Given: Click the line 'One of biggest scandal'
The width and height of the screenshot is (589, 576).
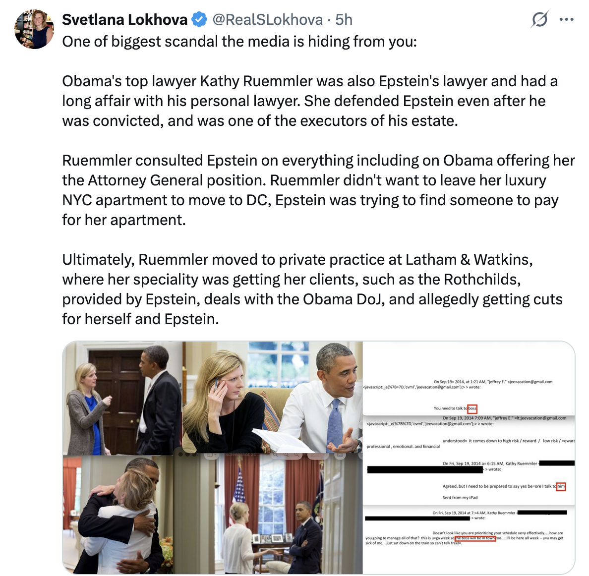Looking at the screenshot, I should click(x=239, y=41).
